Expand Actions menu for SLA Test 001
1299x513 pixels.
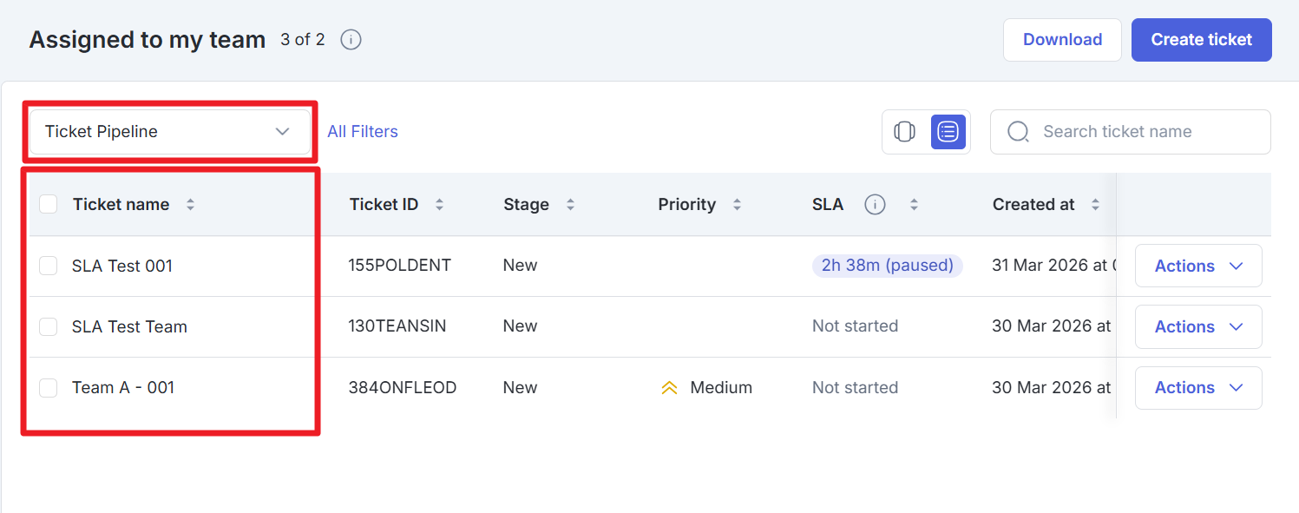pyautogui.click(x=1197, y=266)
